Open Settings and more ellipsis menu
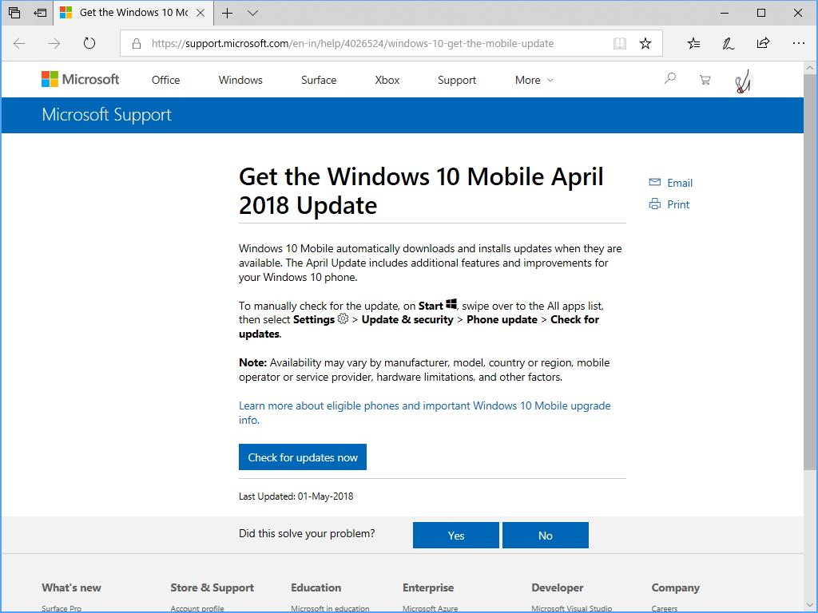This screenshot has height=613, width=818. 798,43
